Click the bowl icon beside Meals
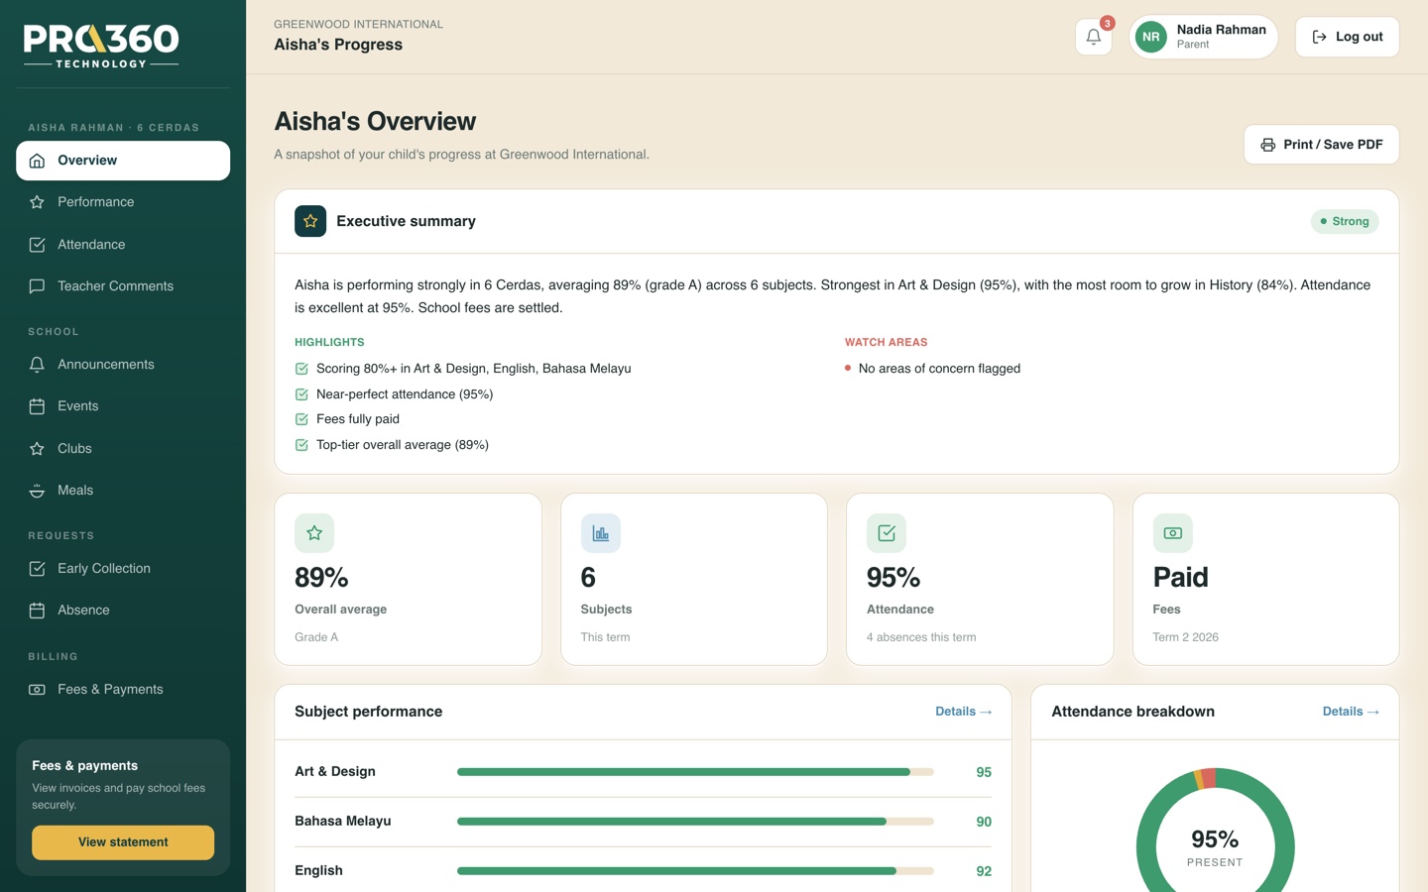The width and height of the screenshot is (1428, 892). [x=37, y=491]
